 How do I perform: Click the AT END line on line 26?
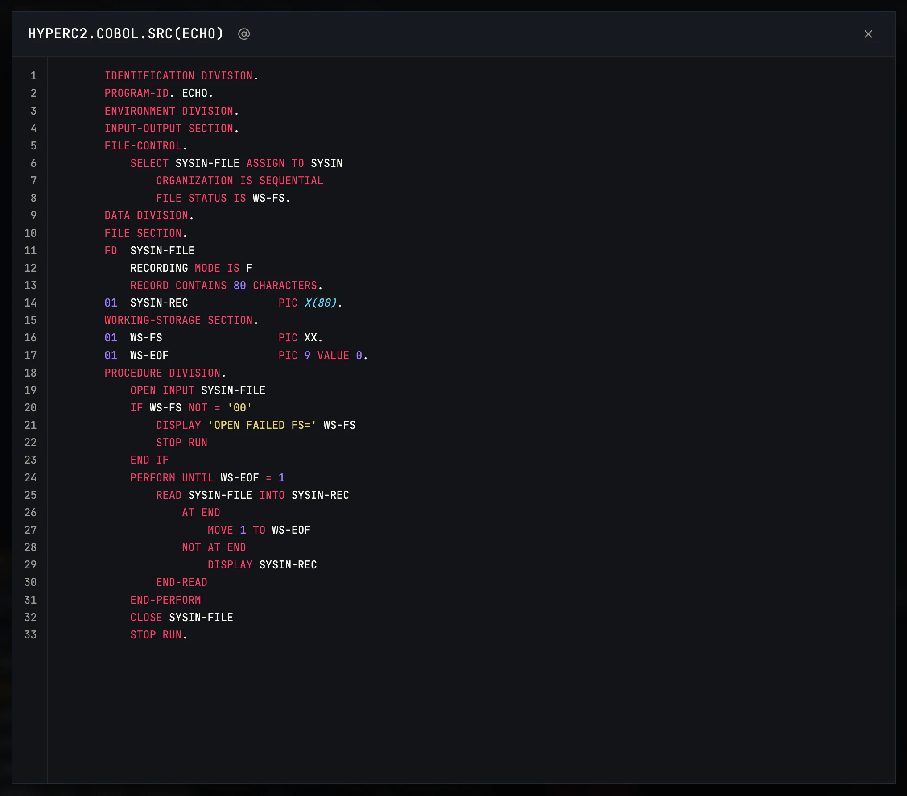click(201, 513)
